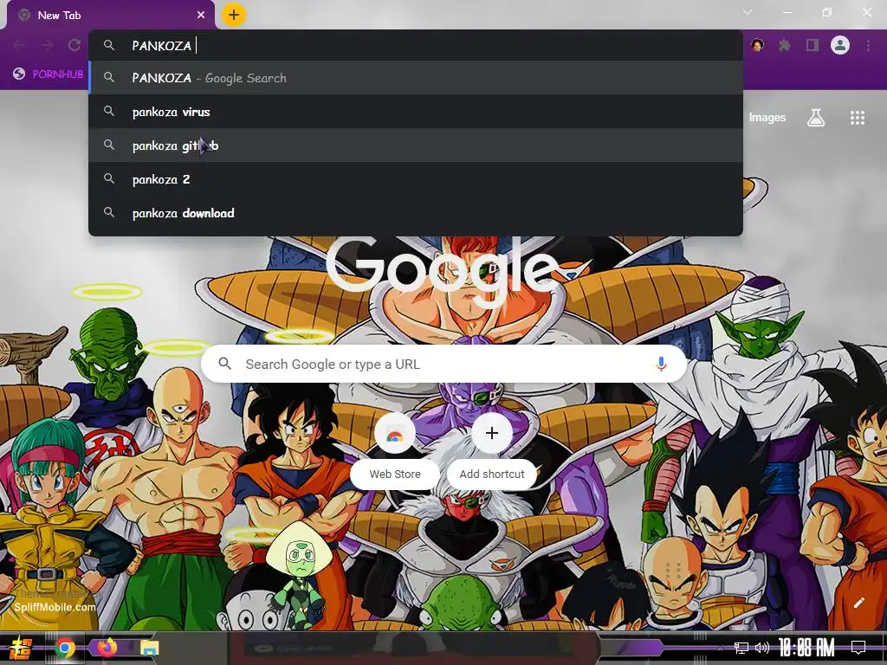Select the 'pankoza github' suggestion
Image resolution: width=887 pixels, height=665 pixels.
[x=416, y=145]
